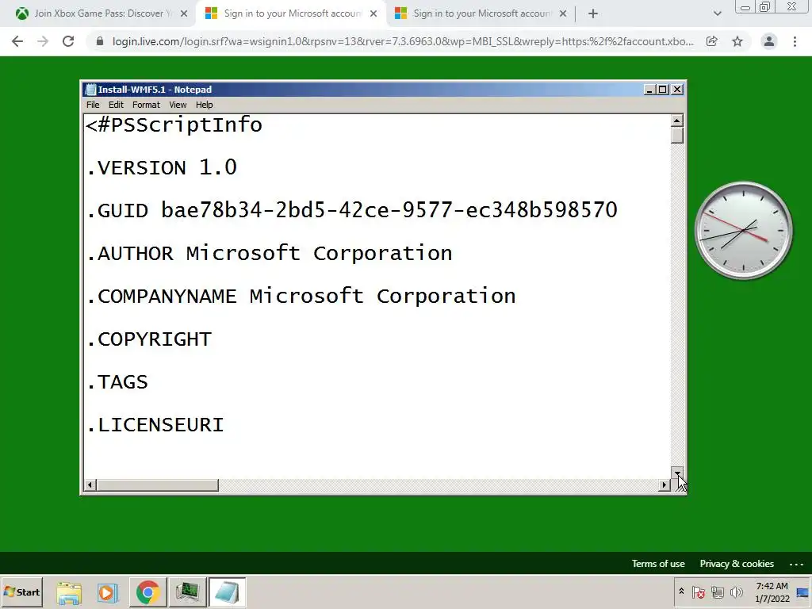Click Notepad vertical scroll up arrow
The width and height of the screenshot is (812, 609).
[677, 121]
